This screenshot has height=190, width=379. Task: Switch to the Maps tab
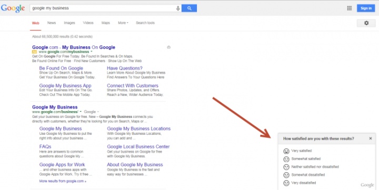tap(106, 23)
